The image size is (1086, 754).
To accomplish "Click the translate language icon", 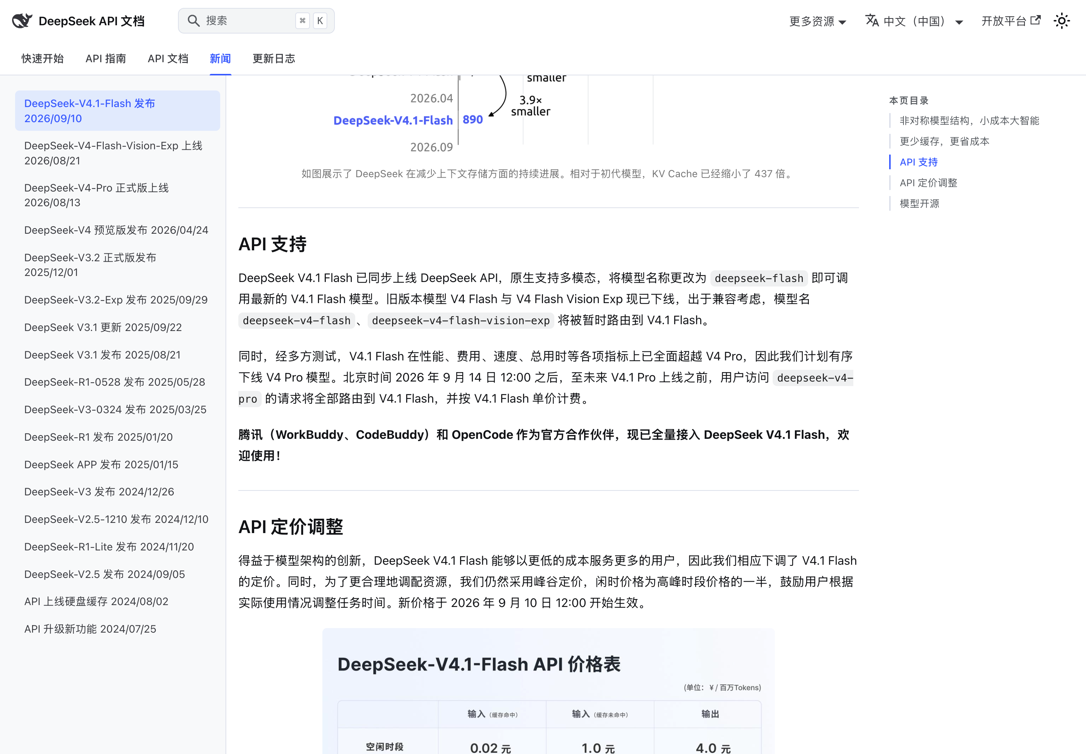I will click(871, 21).
